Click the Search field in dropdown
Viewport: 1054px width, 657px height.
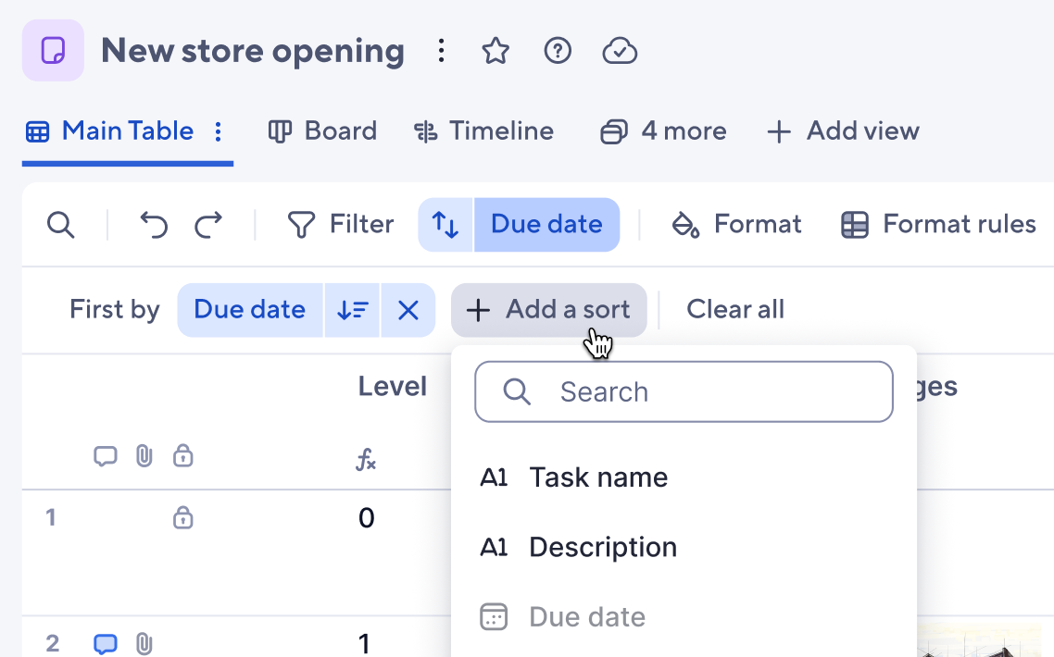(x=684, y=391)
